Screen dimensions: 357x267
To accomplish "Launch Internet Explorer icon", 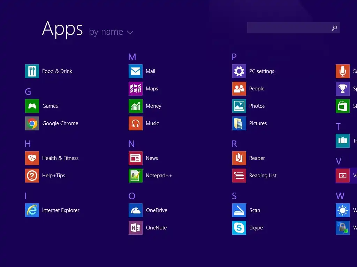I will tap(32, 210).
